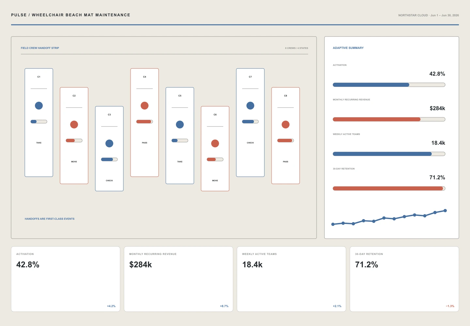Click the C4 crew progress bar

coord(145,122)
